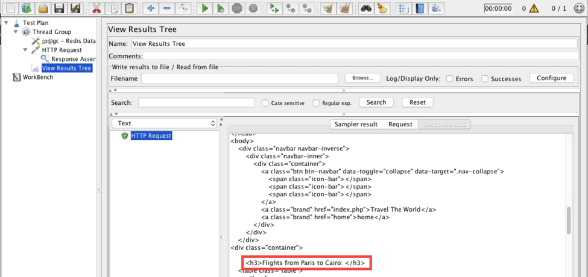
Task: Click the Open file folder icon
Action: 43,7
